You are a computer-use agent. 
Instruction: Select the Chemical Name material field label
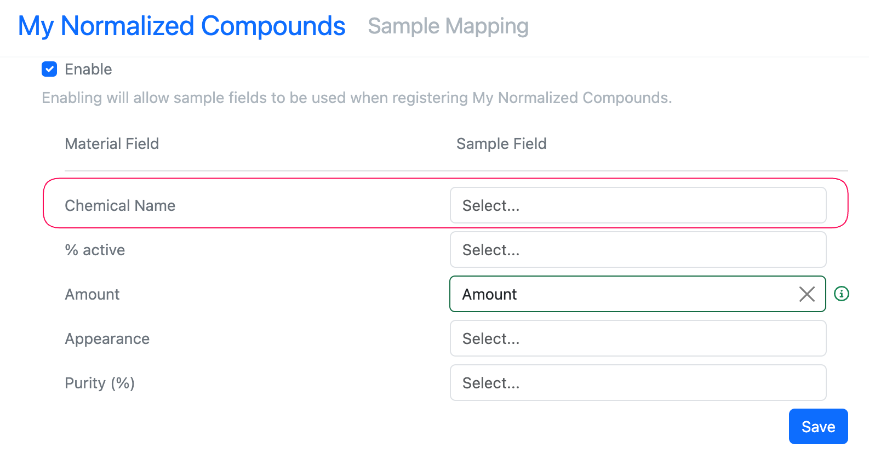pos(120,205)
